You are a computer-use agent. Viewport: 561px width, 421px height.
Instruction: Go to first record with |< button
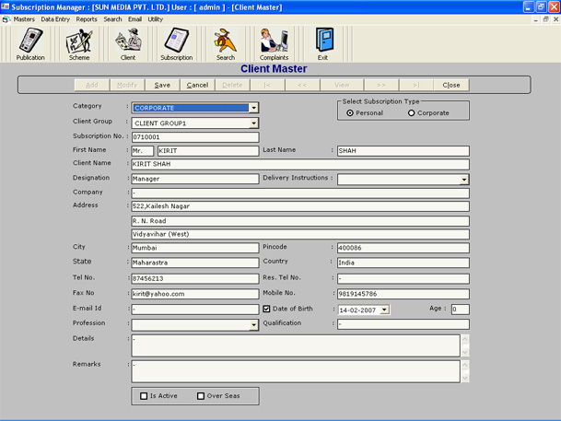(x=267, y=85)
